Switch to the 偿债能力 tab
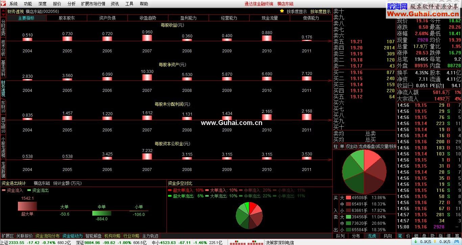 pyautogui.click(x=311, y=18)
